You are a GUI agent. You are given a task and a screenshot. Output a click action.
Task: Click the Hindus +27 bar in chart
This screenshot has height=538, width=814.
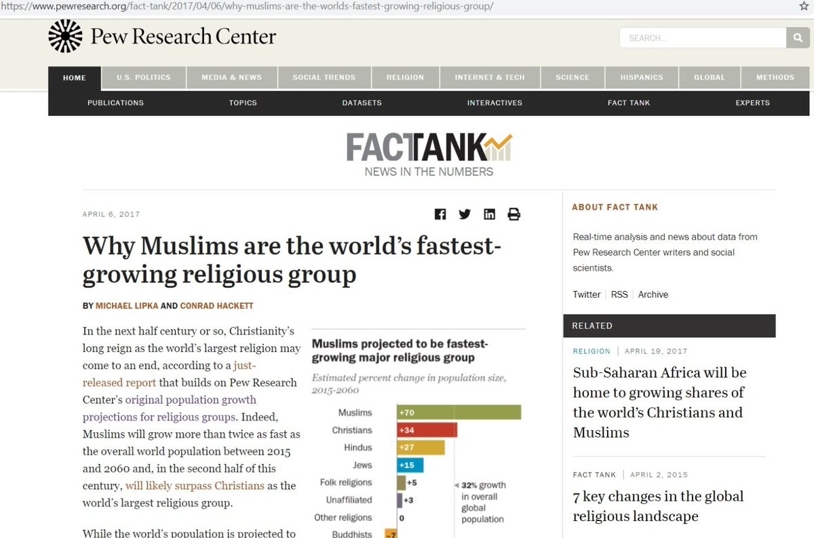click(421, 448)
